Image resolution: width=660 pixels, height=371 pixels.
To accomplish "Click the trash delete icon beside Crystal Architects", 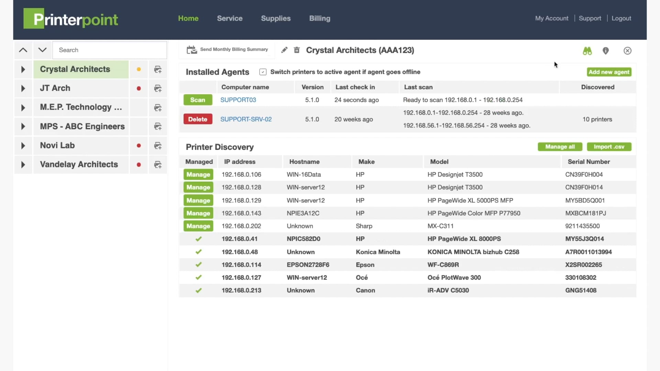I will tap(297, 50).
